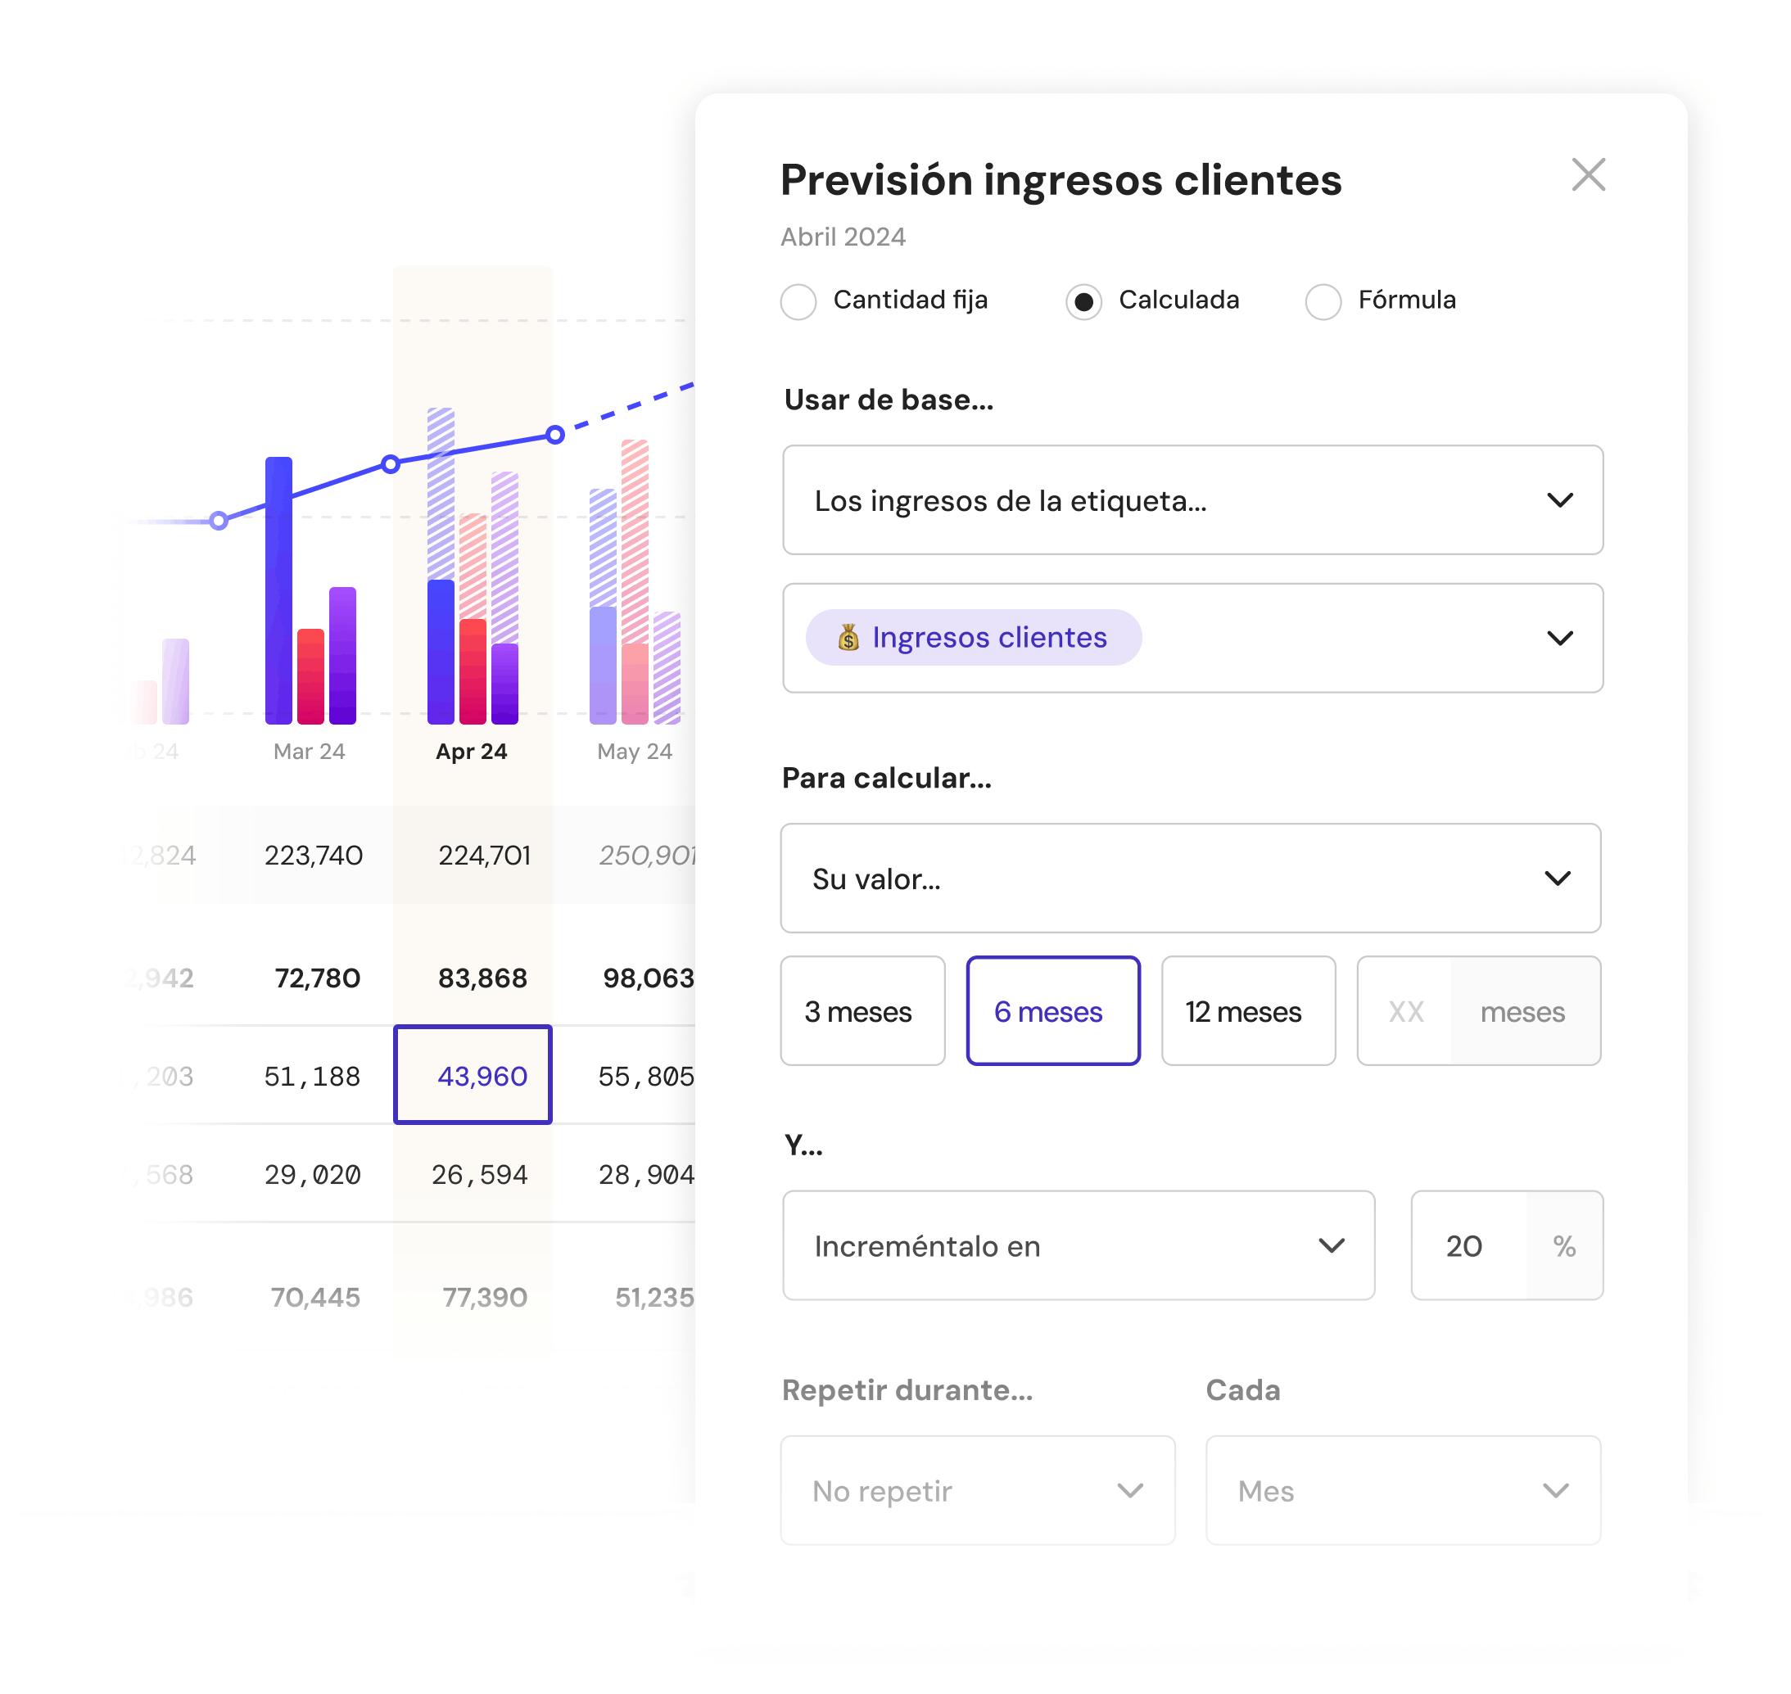Click the purple March bar

pos(342,656)
